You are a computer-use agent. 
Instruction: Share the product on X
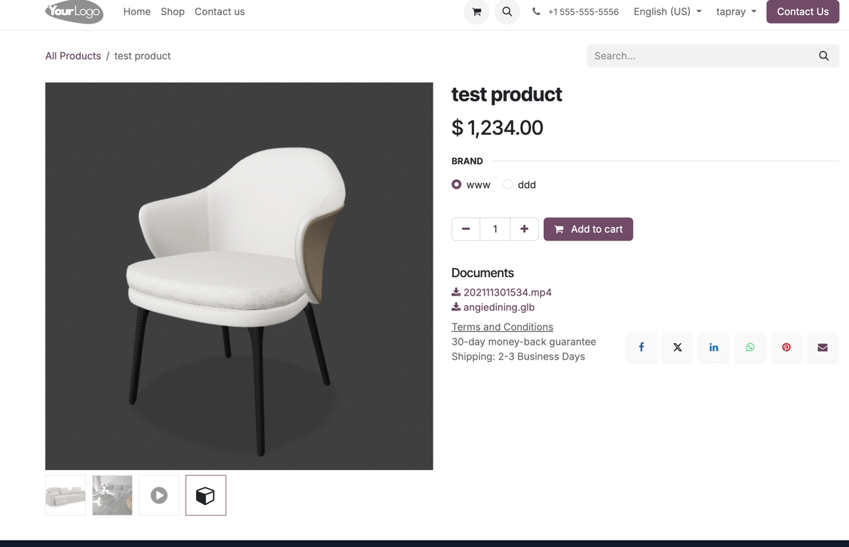677,348
